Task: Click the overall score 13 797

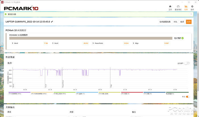Action: [177, 38]
